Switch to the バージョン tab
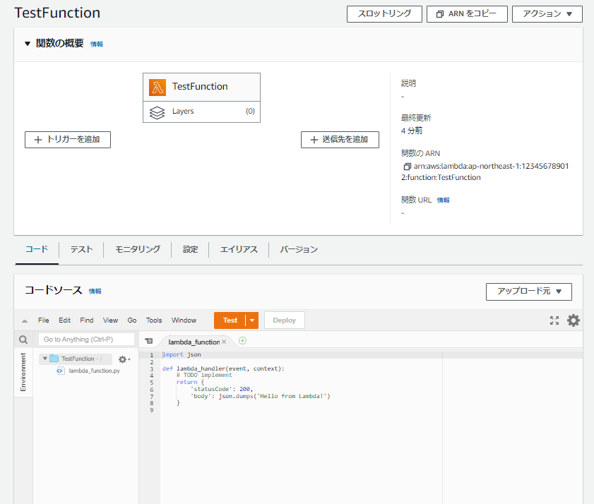 [299, 250]
